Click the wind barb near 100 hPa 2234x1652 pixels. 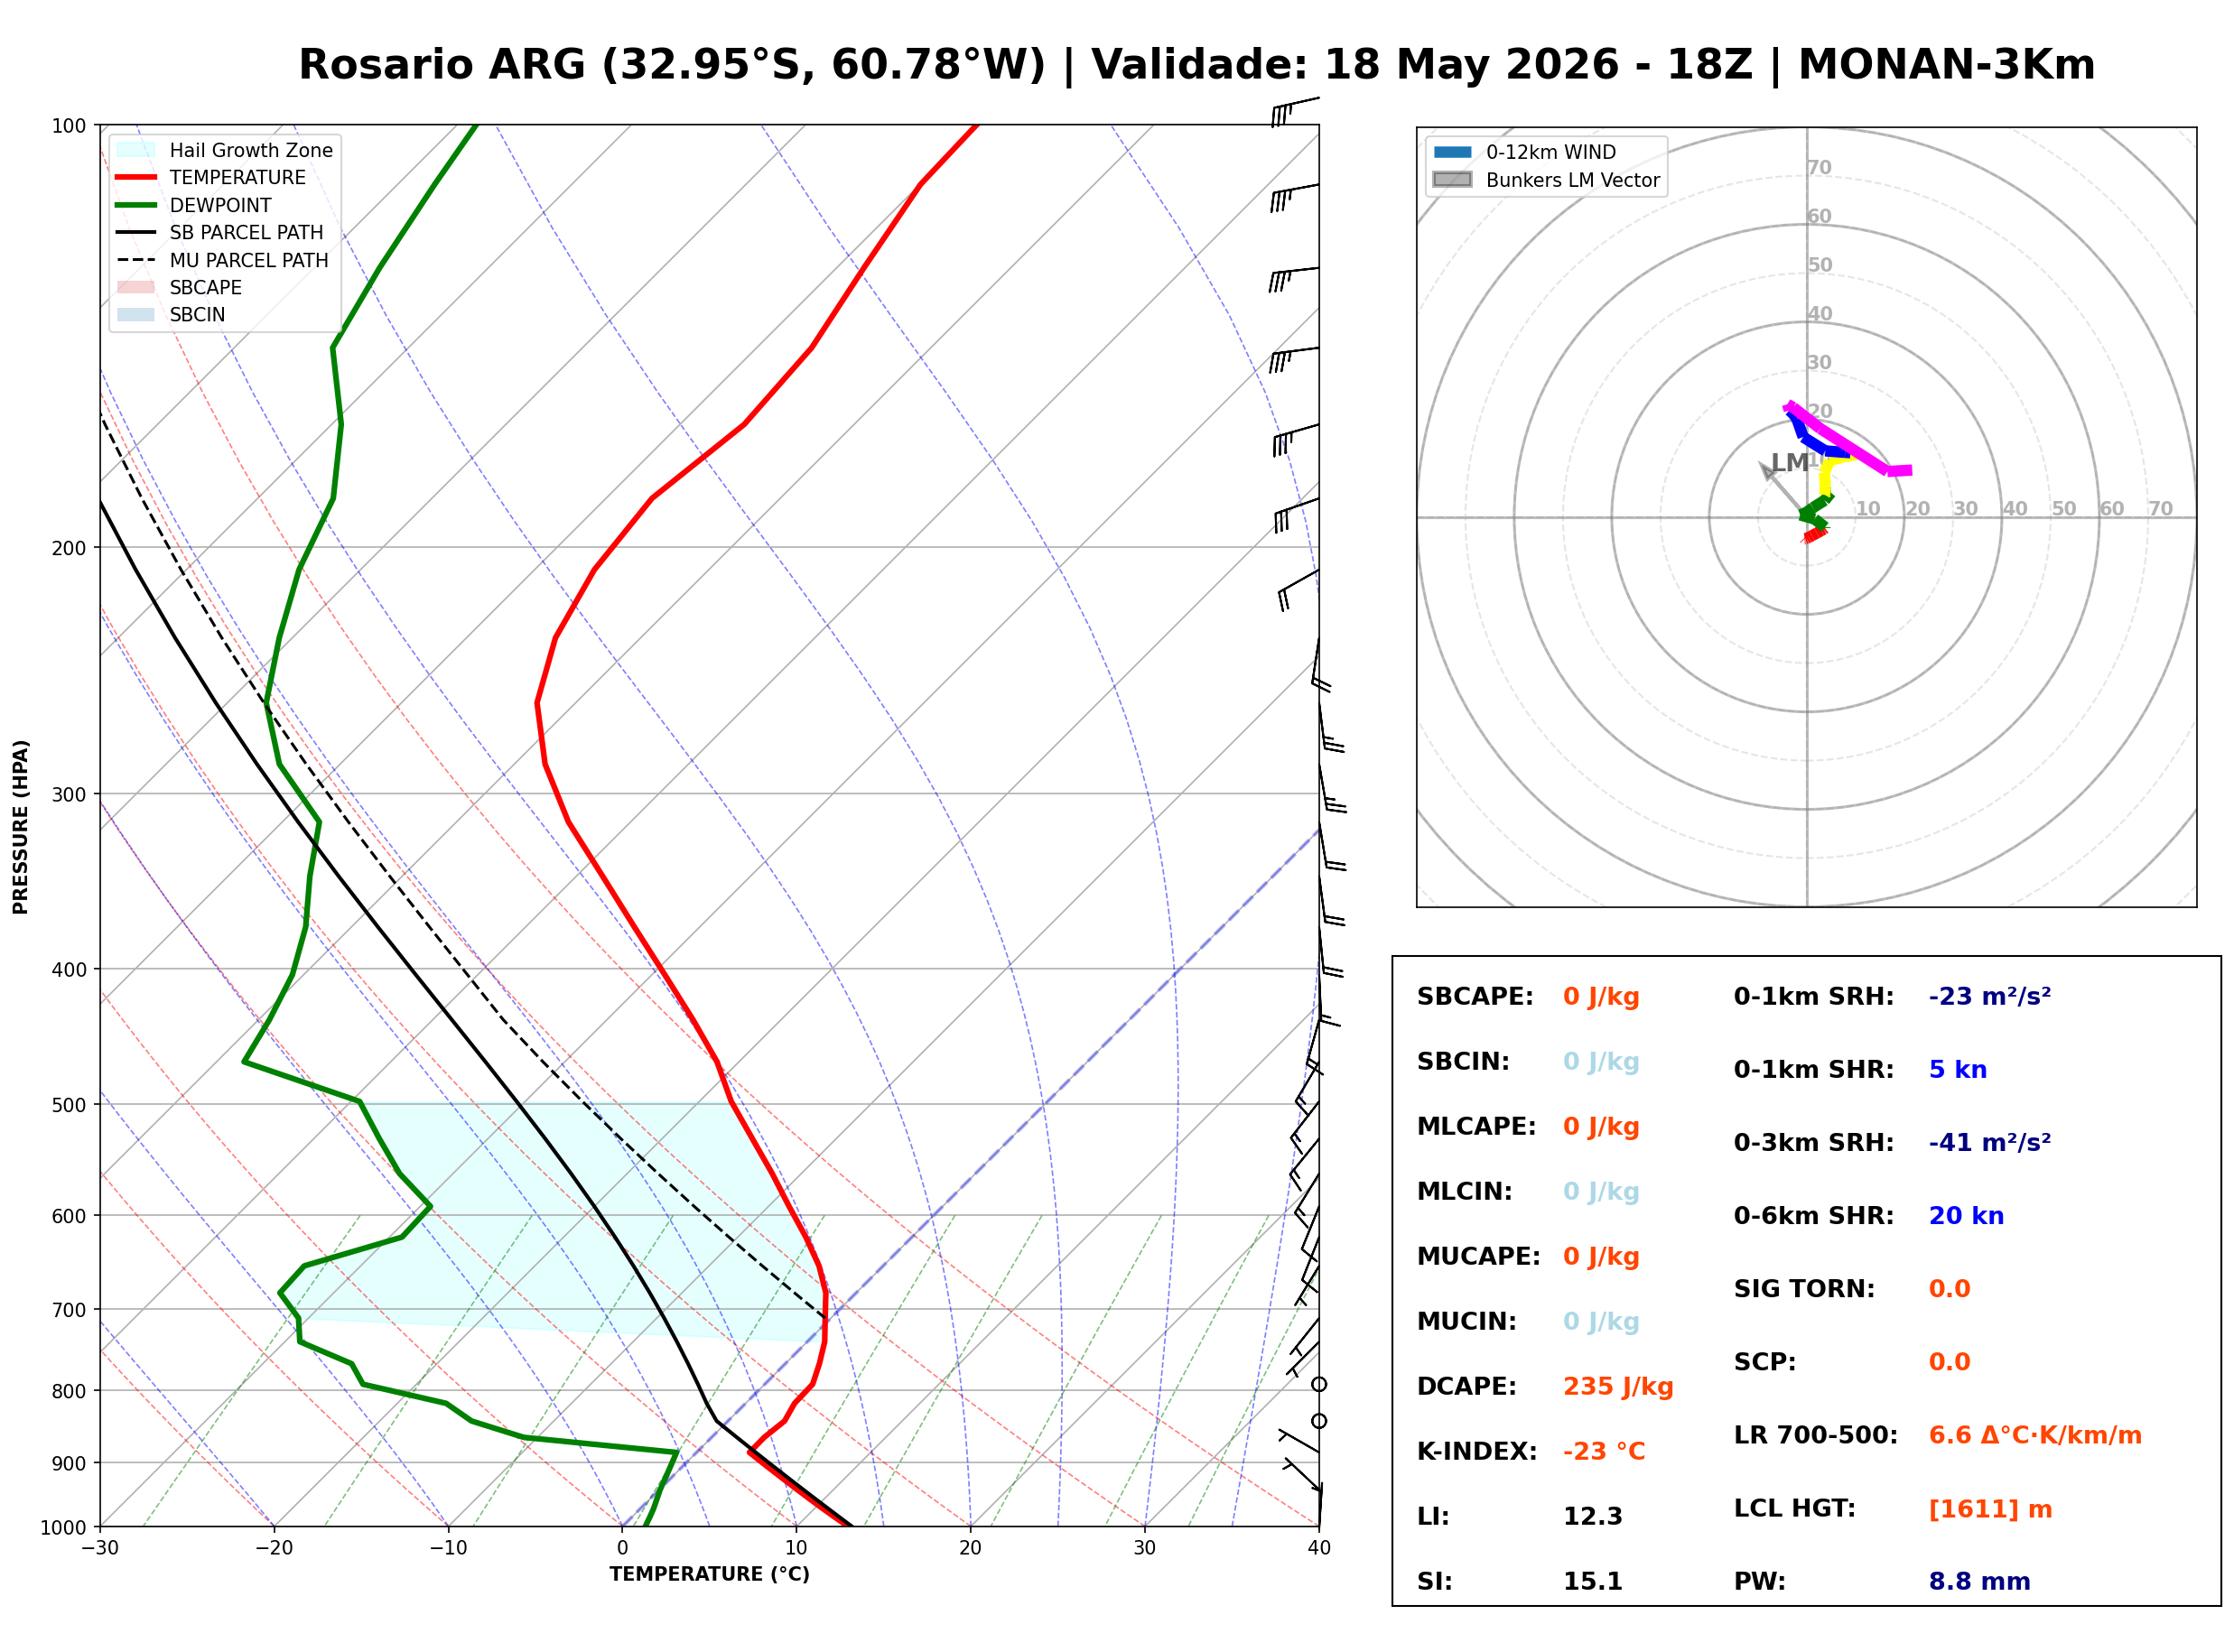click(1295, 111)
